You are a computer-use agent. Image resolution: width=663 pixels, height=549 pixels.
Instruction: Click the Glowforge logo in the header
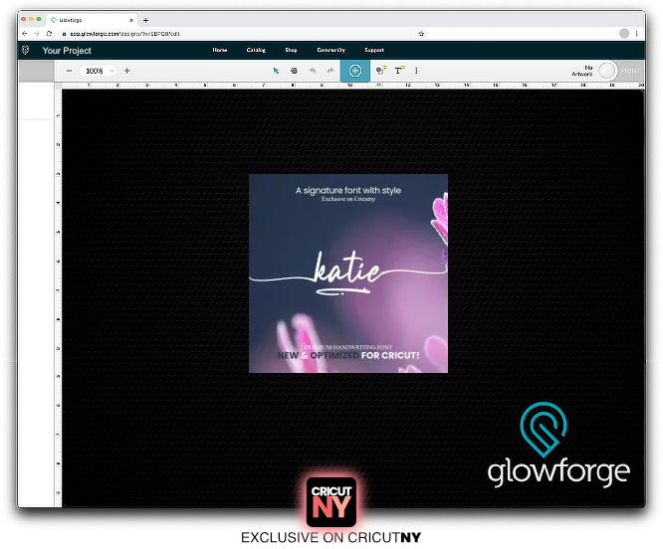click(x=25, y=51)
